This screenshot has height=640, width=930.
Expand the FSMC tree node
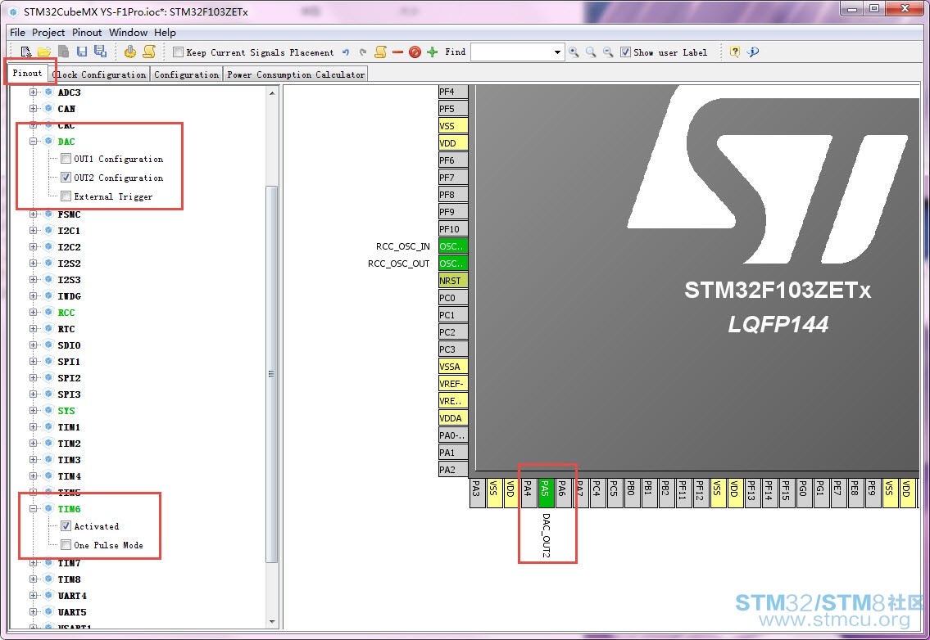point(34,214)
